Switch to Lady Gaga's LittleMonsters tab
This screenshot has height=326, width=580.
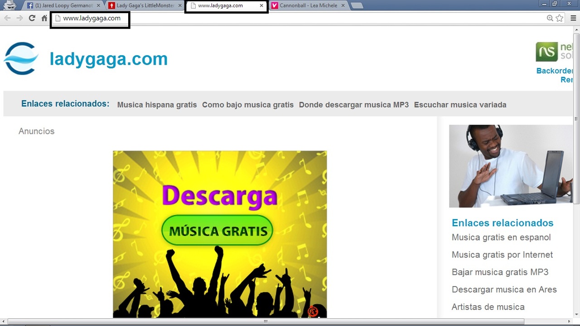coord(145,5)
